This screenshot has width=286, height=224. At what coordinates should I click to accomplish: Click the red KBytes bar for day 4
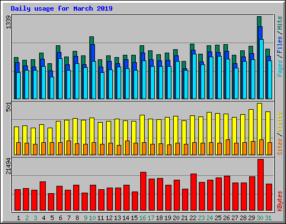(42, 196)
